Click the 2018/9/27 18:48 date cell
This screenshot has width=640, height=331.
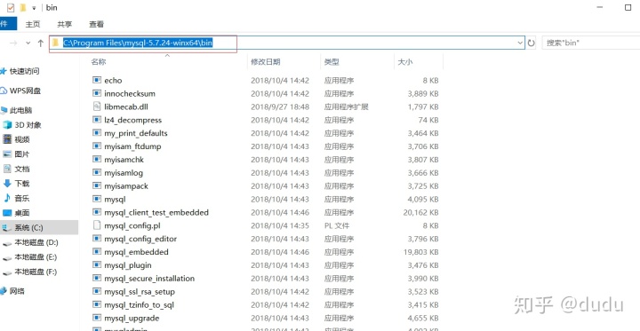coord(280,106)
